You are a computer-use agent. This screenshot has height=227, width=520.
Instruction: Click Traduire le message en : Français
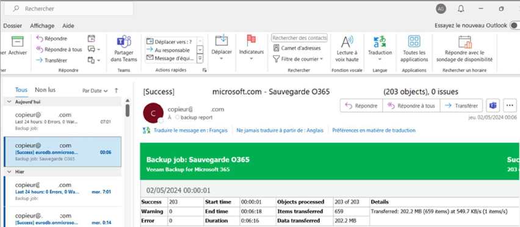pyautogui.click(x=190, y=131)
